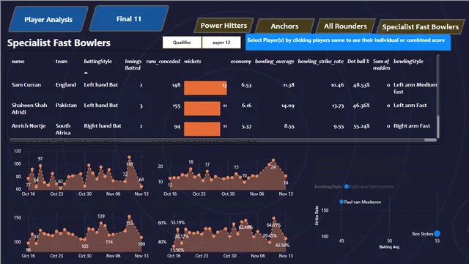Screen dimensions: 469x264
Task: Sort table by name column
Action: tap(18, 62)
